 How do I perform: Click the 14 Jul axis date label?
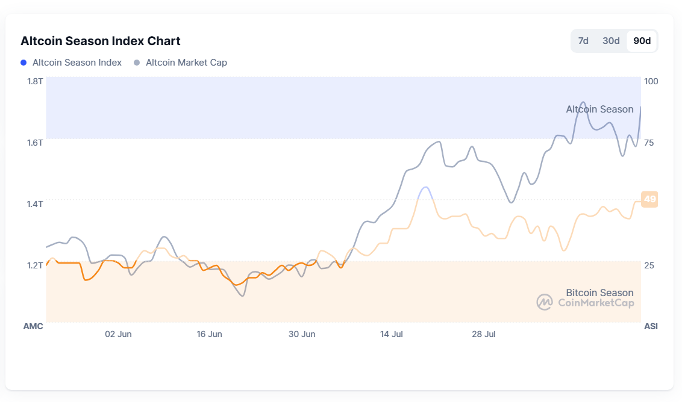(x=392, y=333)
